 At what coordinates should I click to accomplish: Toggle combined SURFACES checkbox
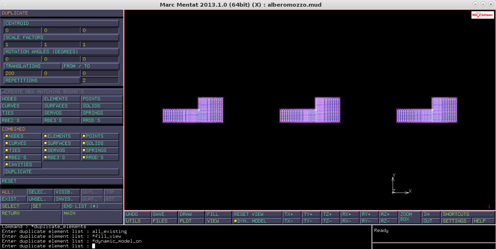pos(61,143)
